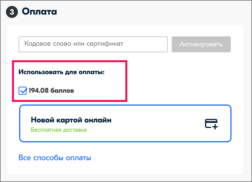Show all payment methods
The height and width of the screenshot is (182, 252).
pos(55,158)
